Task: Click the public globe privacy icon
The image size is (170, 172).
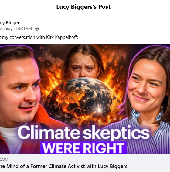Action: coord(37,29)
